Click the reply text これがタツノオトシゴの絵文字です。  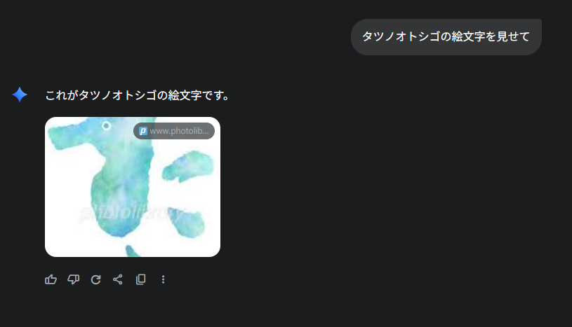(x=138, y=95)
